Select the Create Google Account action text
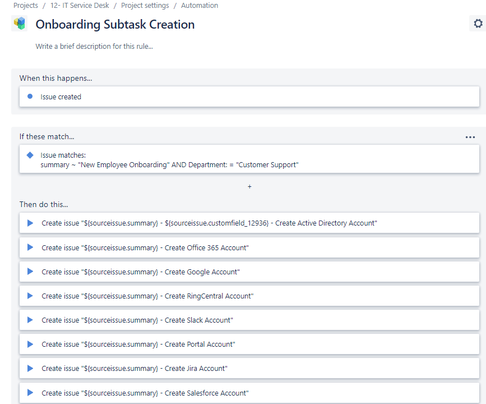The height and width of the screenshot is (404, 486). tap(141, 272)
